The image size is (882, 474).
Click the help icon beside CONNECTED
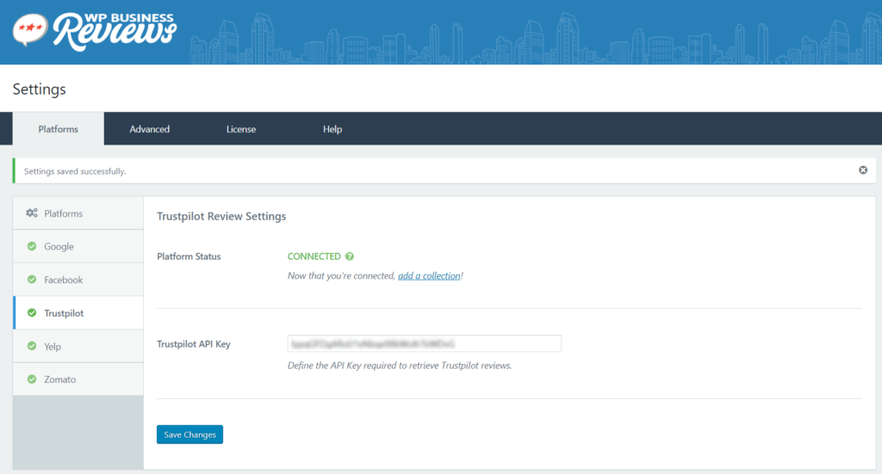[350, 256]
